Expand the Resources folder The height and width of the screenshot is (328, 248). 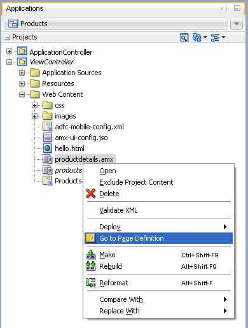[x=22, y=83]
